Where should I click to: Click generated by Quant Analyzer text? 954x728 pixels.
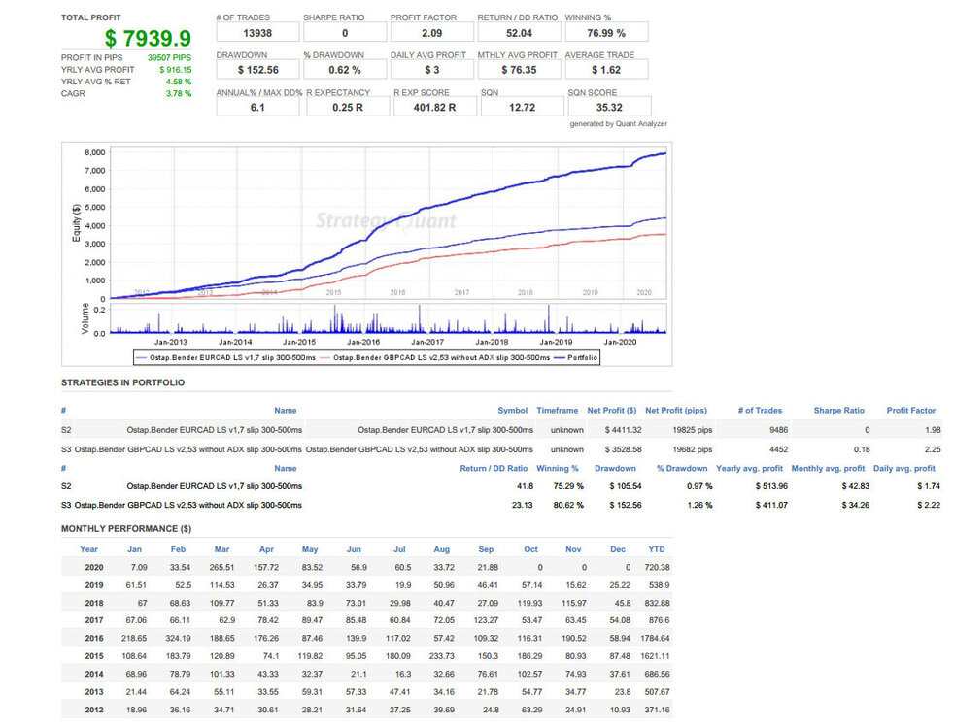click(x=618, y=124)
